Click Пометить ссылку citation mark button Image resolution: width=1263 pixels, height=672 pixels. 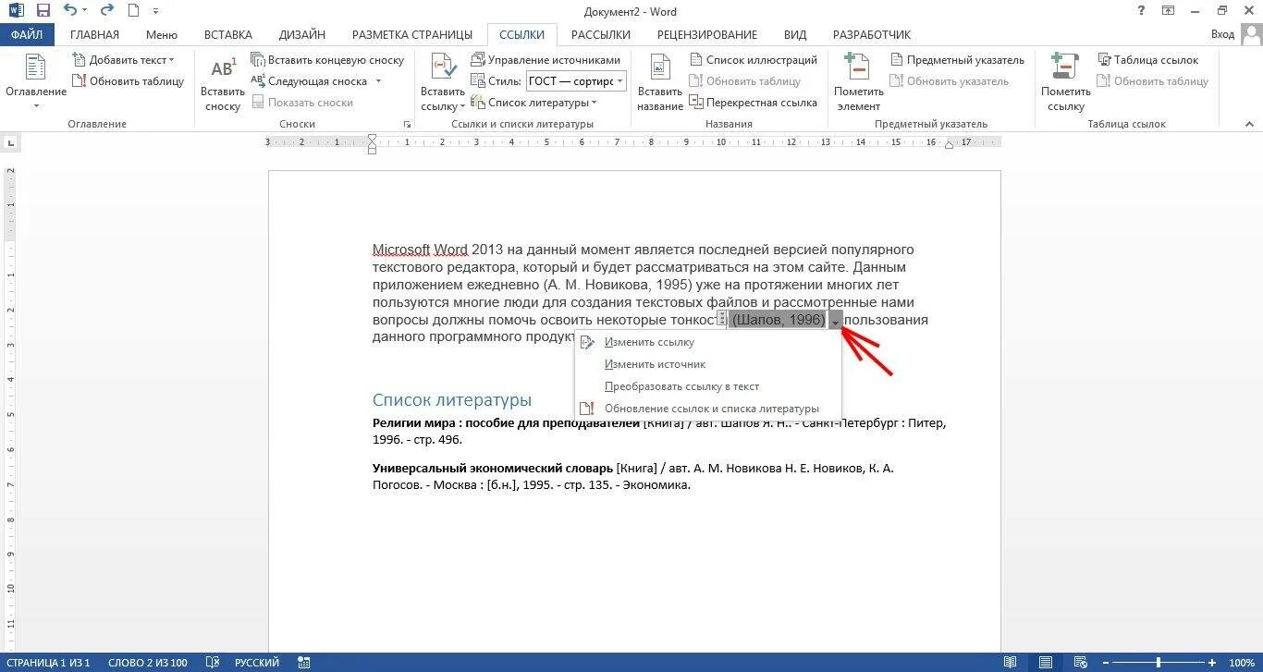[1065, 81]
